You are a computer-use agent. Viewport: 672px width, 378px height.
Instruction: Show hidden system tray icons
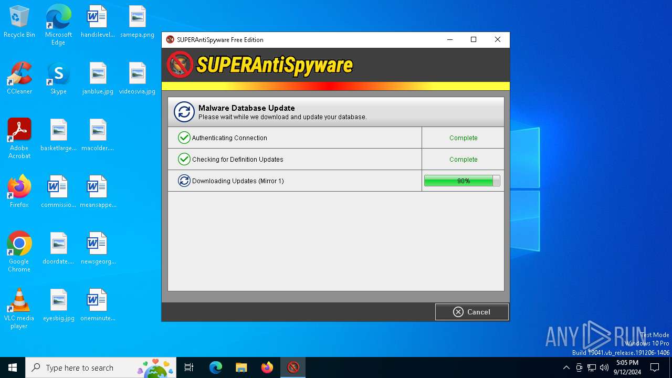pos(566,367)
